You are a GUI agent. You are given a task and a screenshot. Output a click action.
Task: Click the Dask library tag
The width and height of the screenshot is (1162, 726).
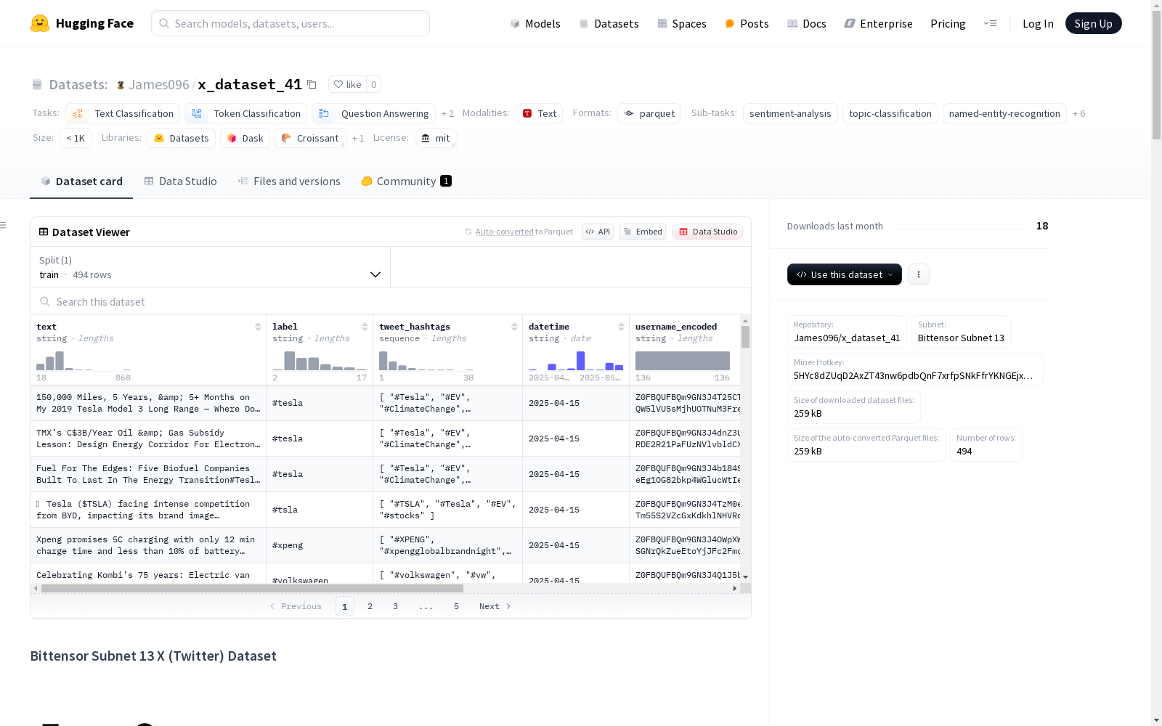(245, 138)
